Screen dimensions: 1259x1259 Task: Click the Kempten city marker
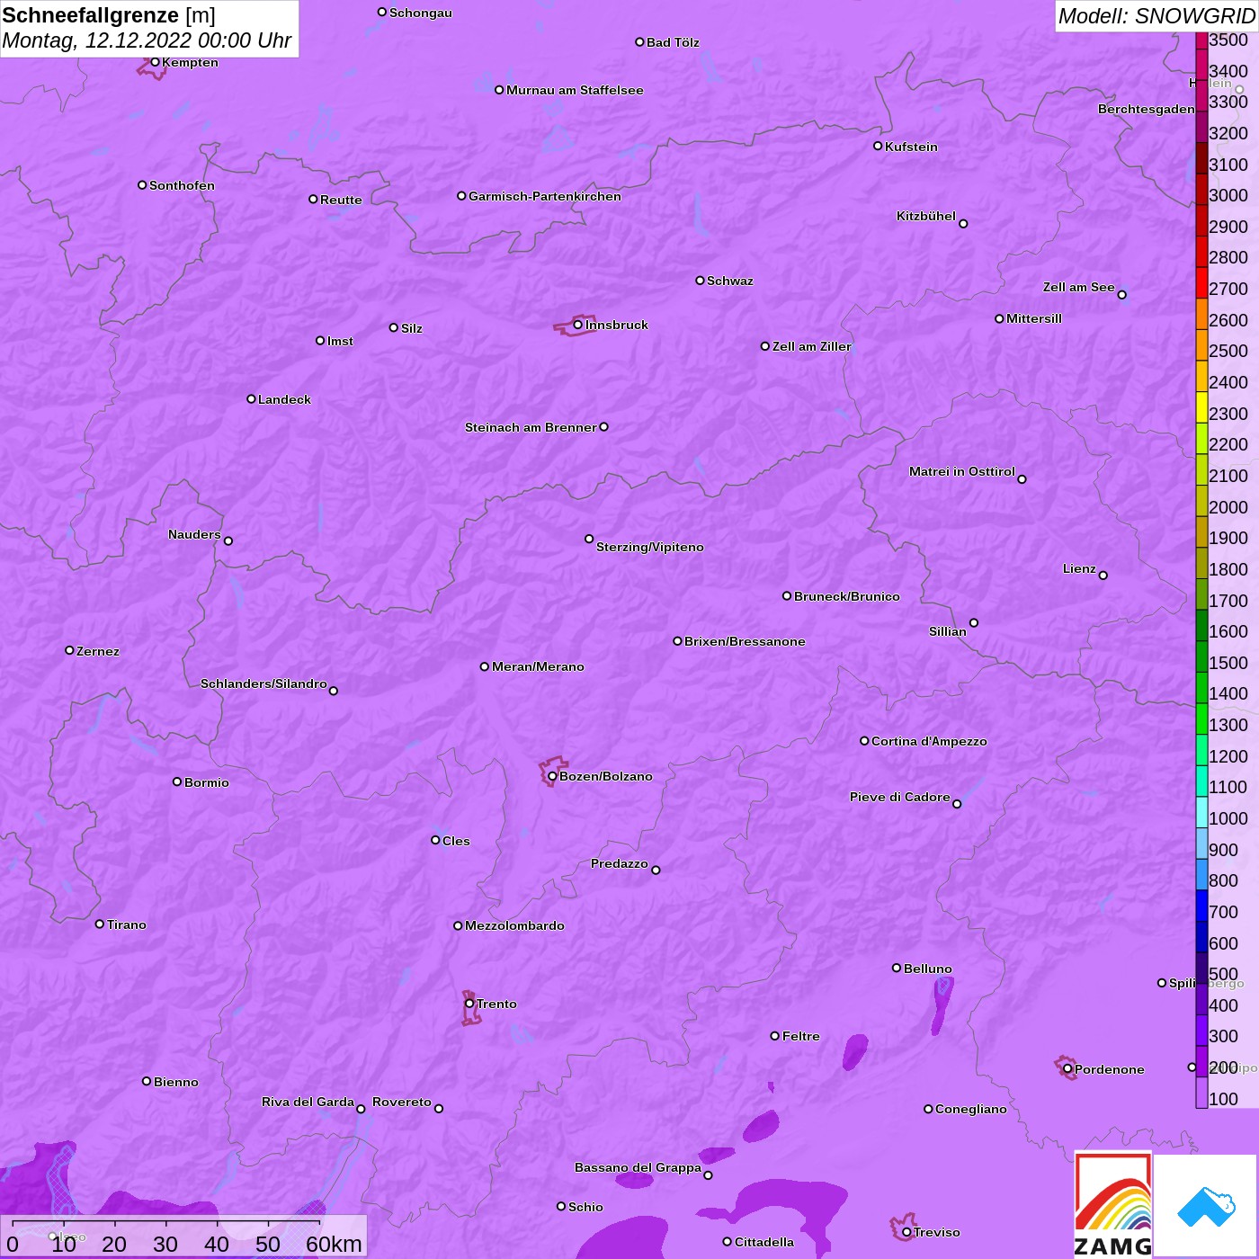[155, 62]
